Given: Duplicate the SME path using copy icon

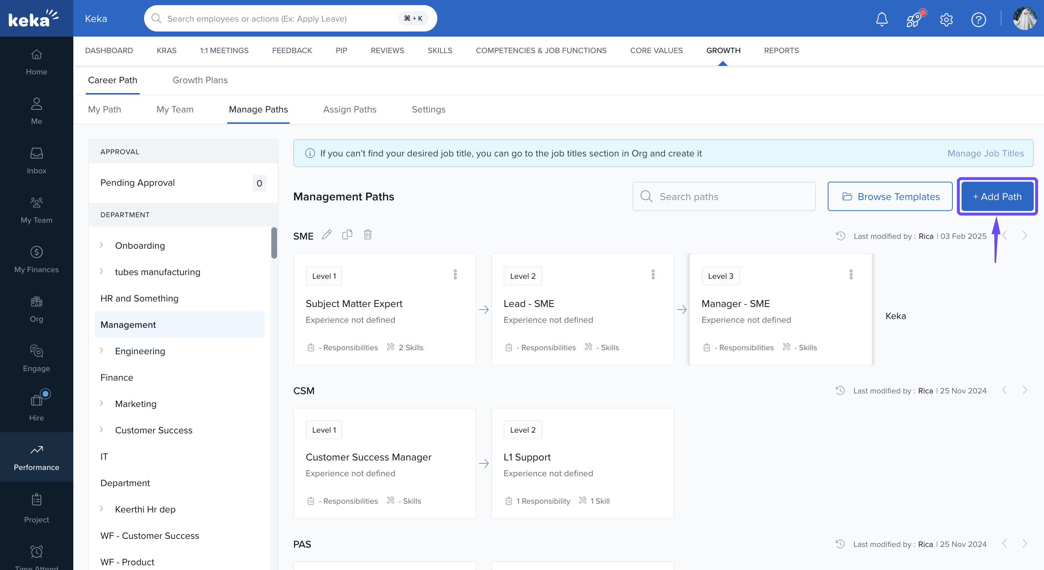Looking at the screenshot, I should [x=347, y=235].
